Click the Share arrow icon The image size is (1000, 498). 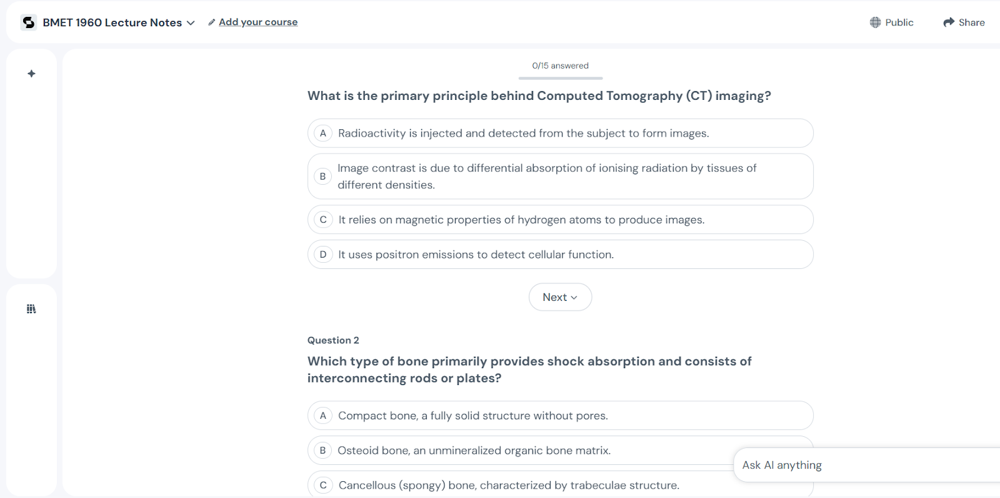click(x=949, y=22)
